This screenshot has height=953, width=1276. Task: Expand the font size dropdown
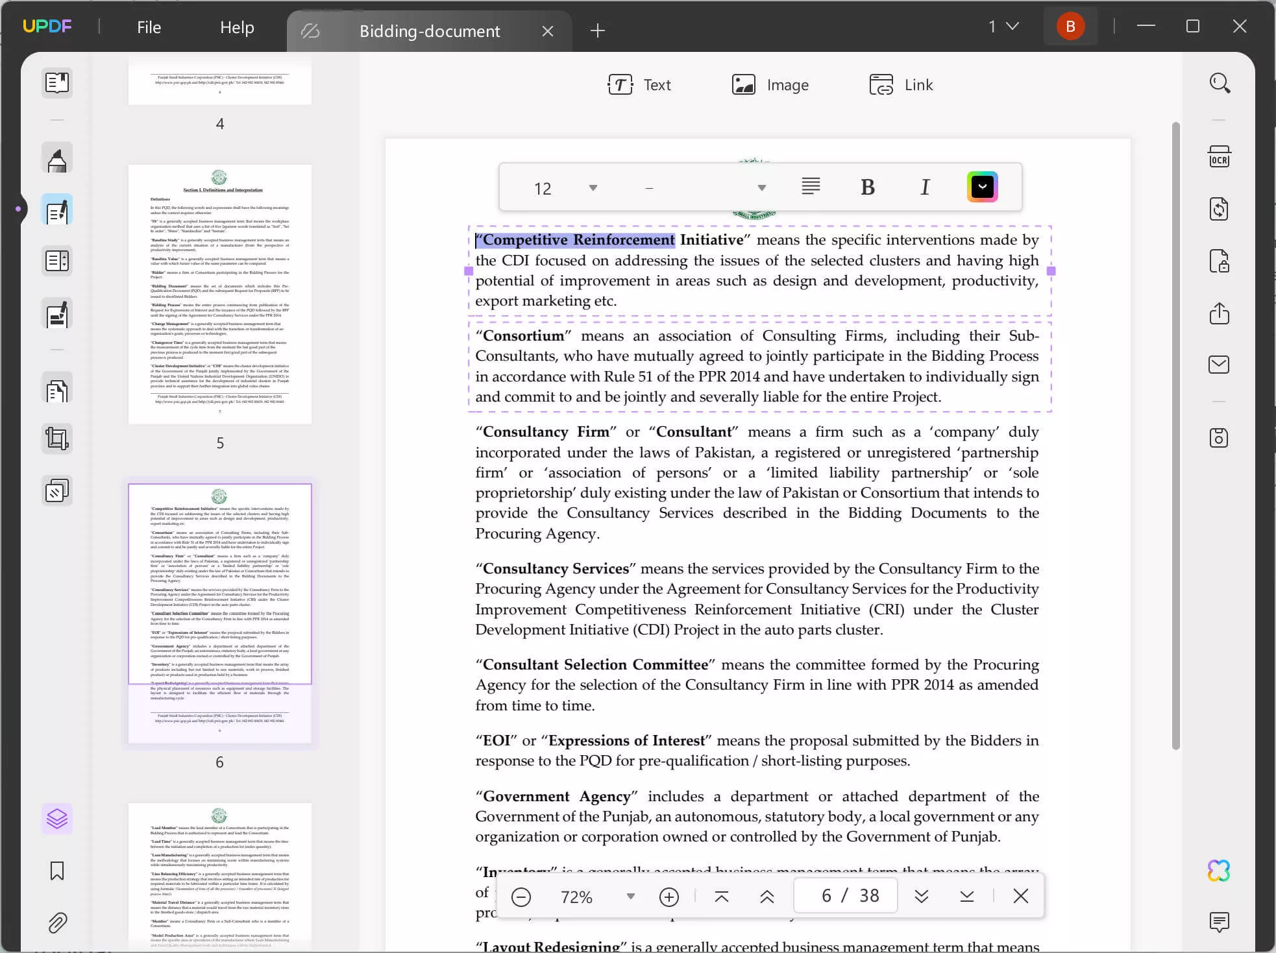(592, 187)
